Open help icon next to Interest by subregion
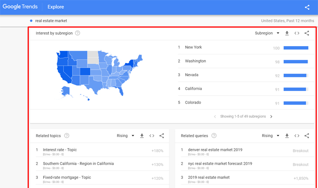 [78, 33]
